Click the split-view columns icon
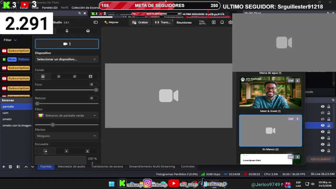Screen dimensions: 336x189 coord(214,22)
